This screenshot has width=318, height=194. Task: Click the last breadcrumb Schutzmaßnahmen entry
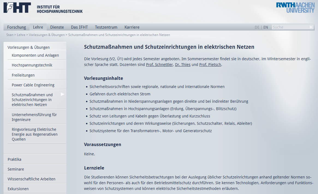[x=119, y=35]
